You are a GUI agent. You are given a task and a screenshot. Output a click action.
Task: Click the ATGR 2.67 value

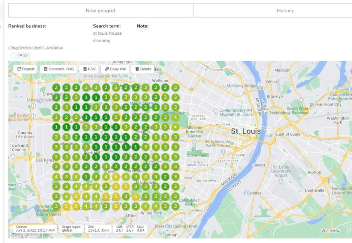130,230
